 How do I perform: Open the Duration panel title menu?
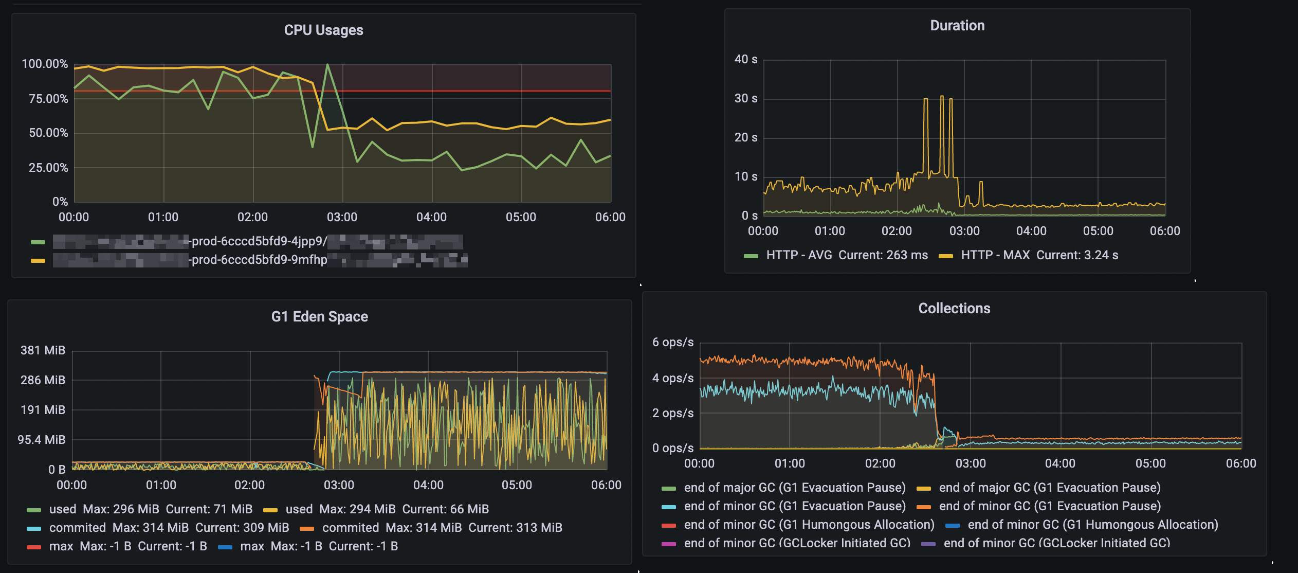coord(957,25)
